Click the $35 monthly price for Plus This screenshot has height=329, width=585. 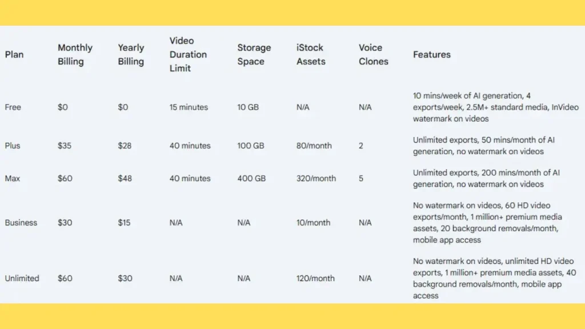tap(65, 146)
